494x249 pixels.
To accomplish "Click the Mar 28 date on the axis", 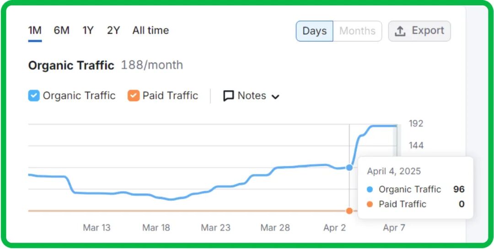I will [x=275, y=228].
